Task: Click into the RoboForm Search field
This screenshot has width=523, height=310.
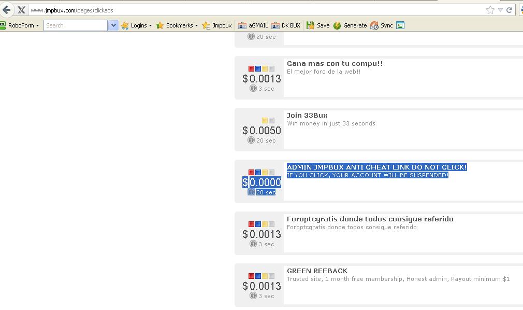Action: click(76, 25)
